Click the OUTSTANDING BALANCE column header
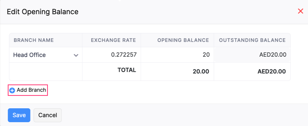The image size is (308, 126). [252, 40]
